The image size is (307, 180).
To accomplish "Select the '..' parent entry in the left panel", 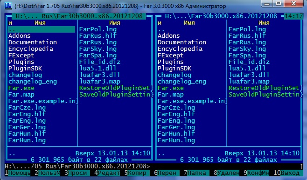I will 42,29.
